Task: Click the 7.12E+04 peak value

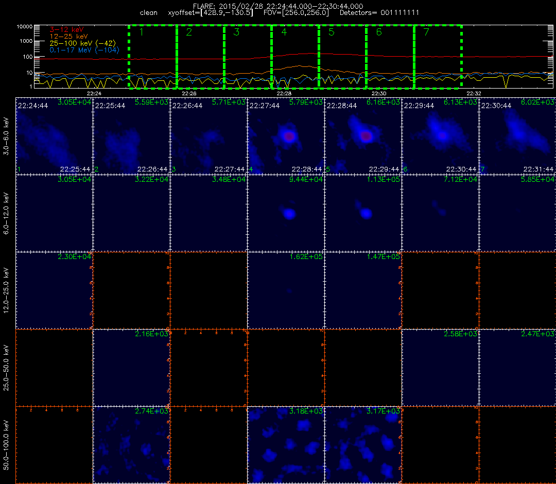Action: [460, 179]
